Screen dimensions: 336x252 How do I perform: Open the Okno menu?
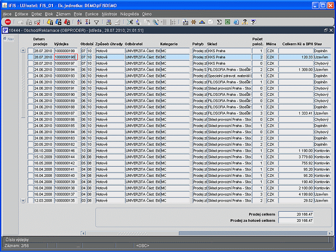[147, 14]
